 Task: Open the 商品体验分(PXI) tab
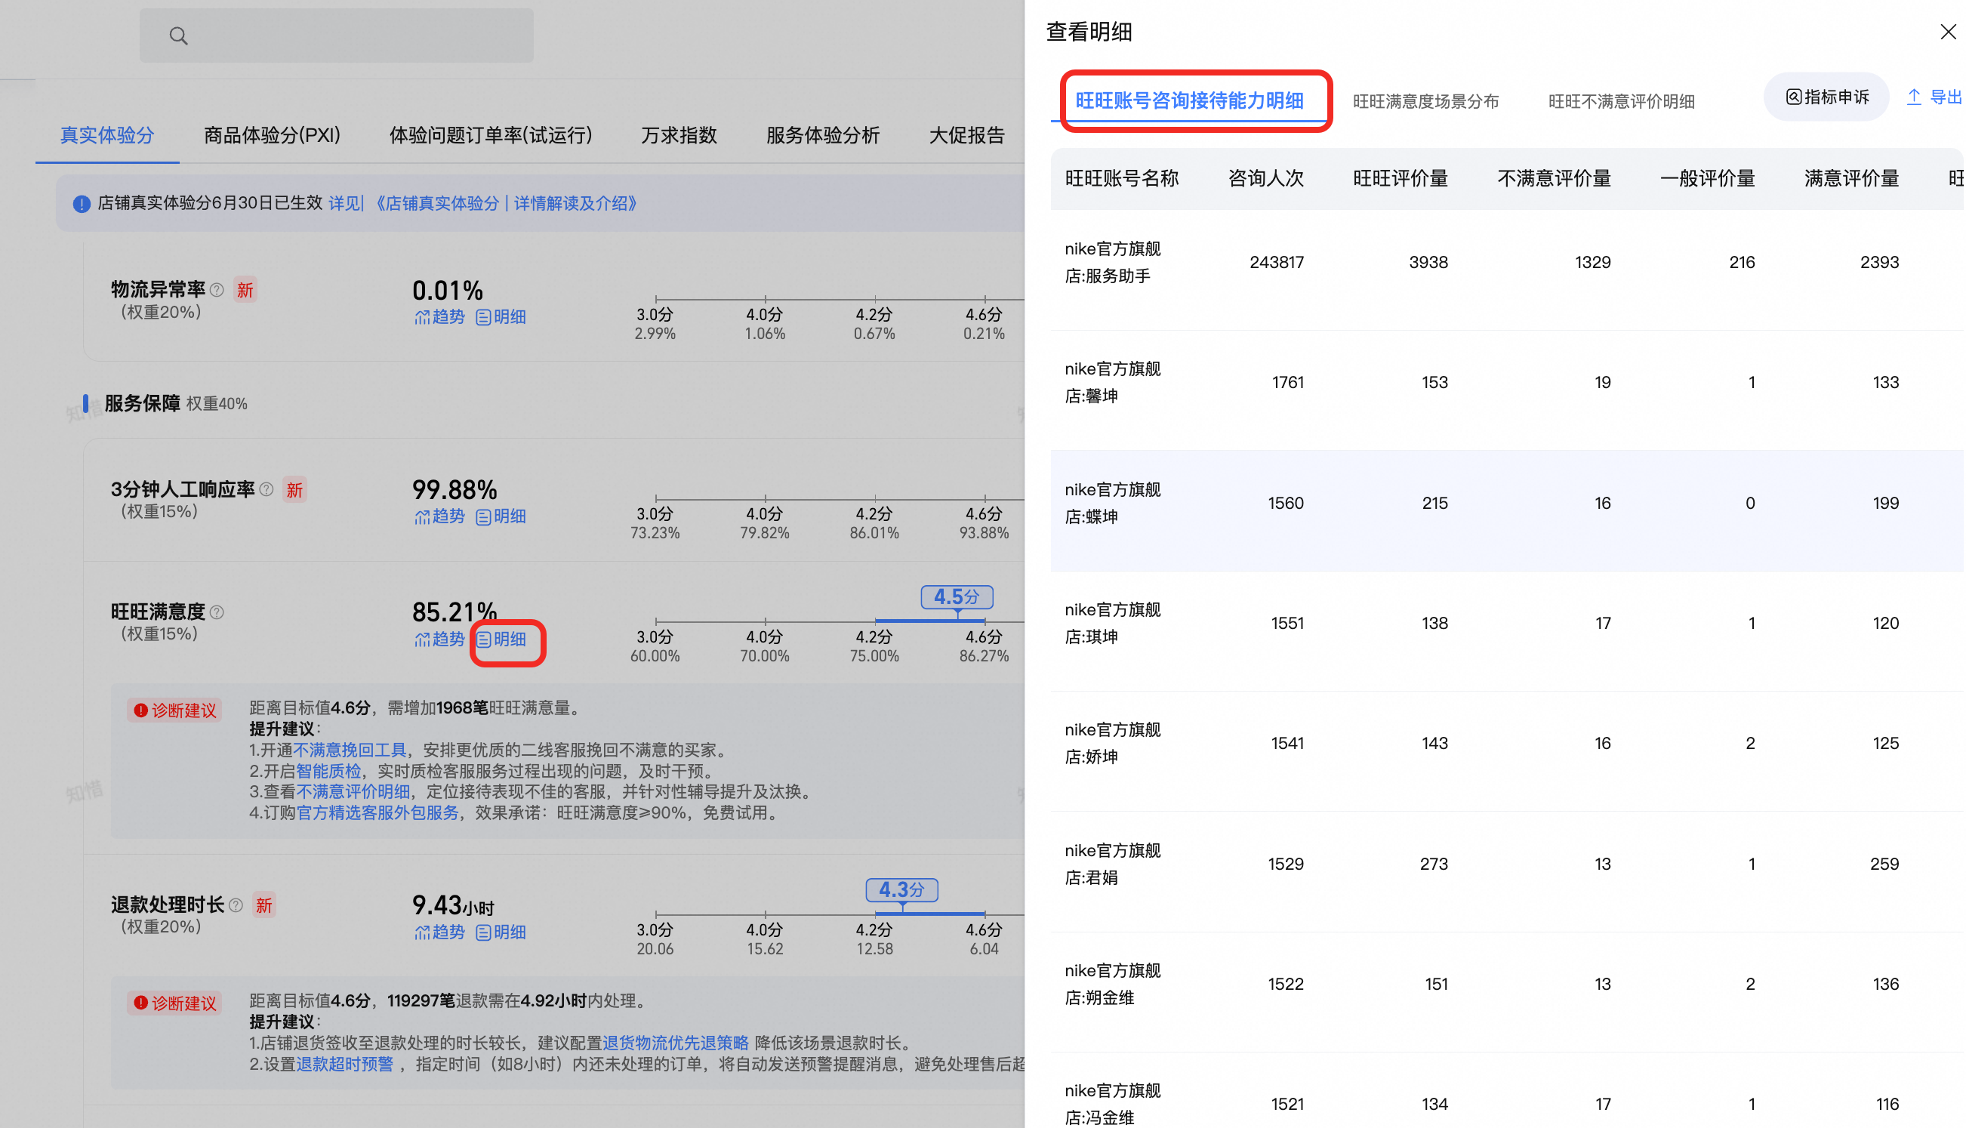click(x=272, y=135)
